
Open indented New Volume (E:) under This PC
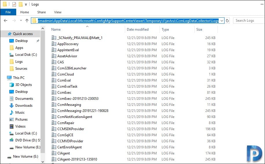28,147
